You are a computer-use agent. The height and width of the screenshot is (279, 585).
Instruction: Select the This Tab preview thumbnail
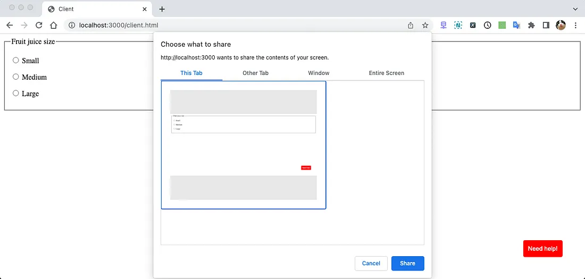(244, 145)
